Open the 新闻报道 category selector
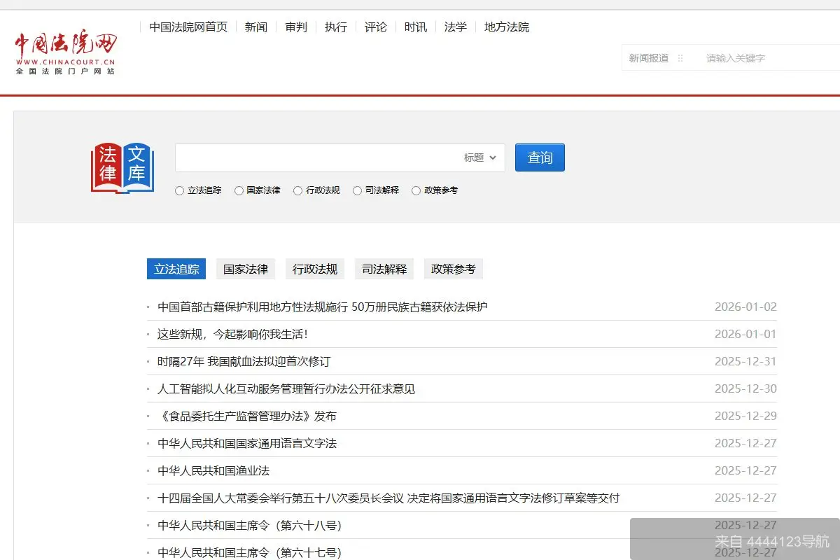Image resolution: width=840 pixels, height=560 pixels. click(x=648, y=57)
